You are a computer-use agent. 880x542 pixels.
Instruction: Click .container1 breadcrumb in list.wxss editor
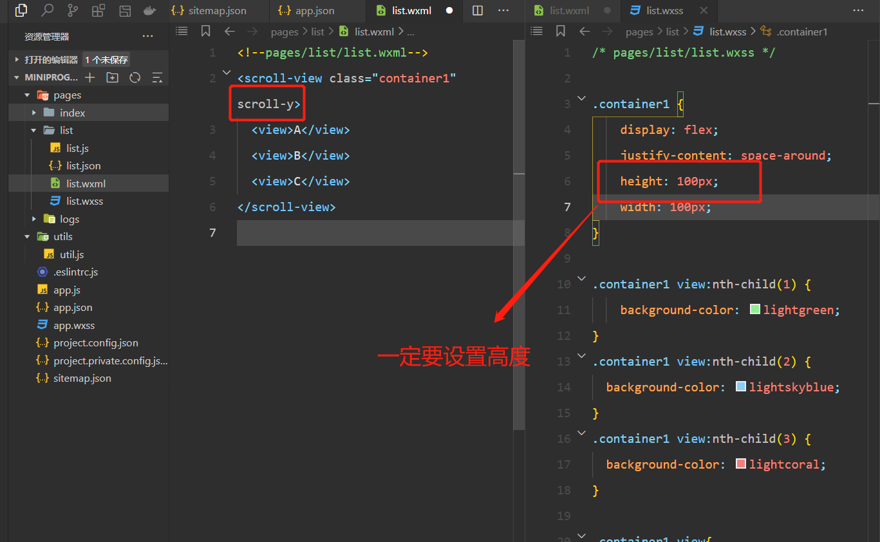tap(801, 32)
